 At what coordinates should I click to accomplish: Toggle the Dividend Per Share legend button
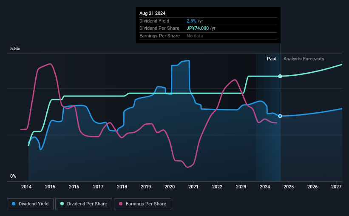tap(84, 204)
